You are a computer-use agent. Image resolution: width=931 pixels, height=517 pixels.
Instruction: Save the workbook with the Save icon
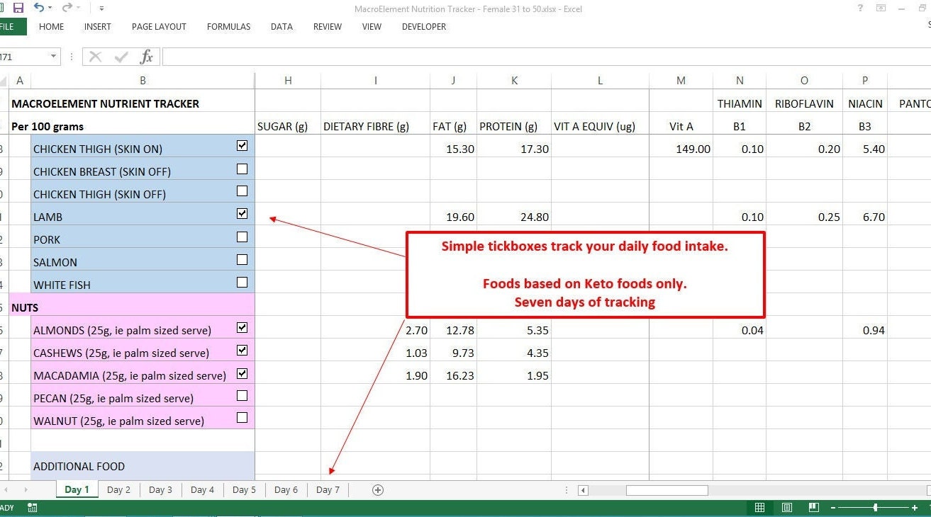18,8
